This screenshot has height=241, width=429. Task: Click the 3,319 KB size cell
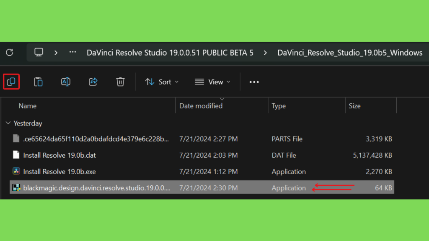(379, 139)
